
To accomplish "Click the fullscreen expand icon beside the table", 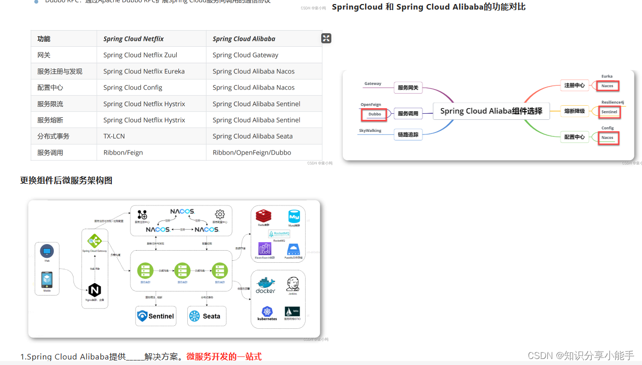I will [326, 38].
